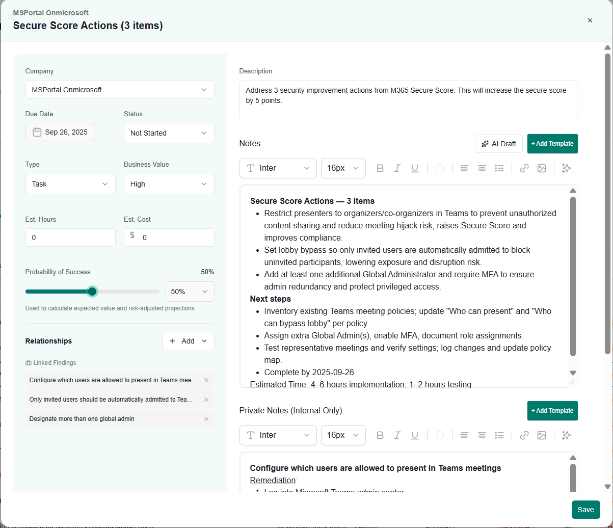
Task: Align left in Private Notes toolbar
Action: (x=464, y=435)
